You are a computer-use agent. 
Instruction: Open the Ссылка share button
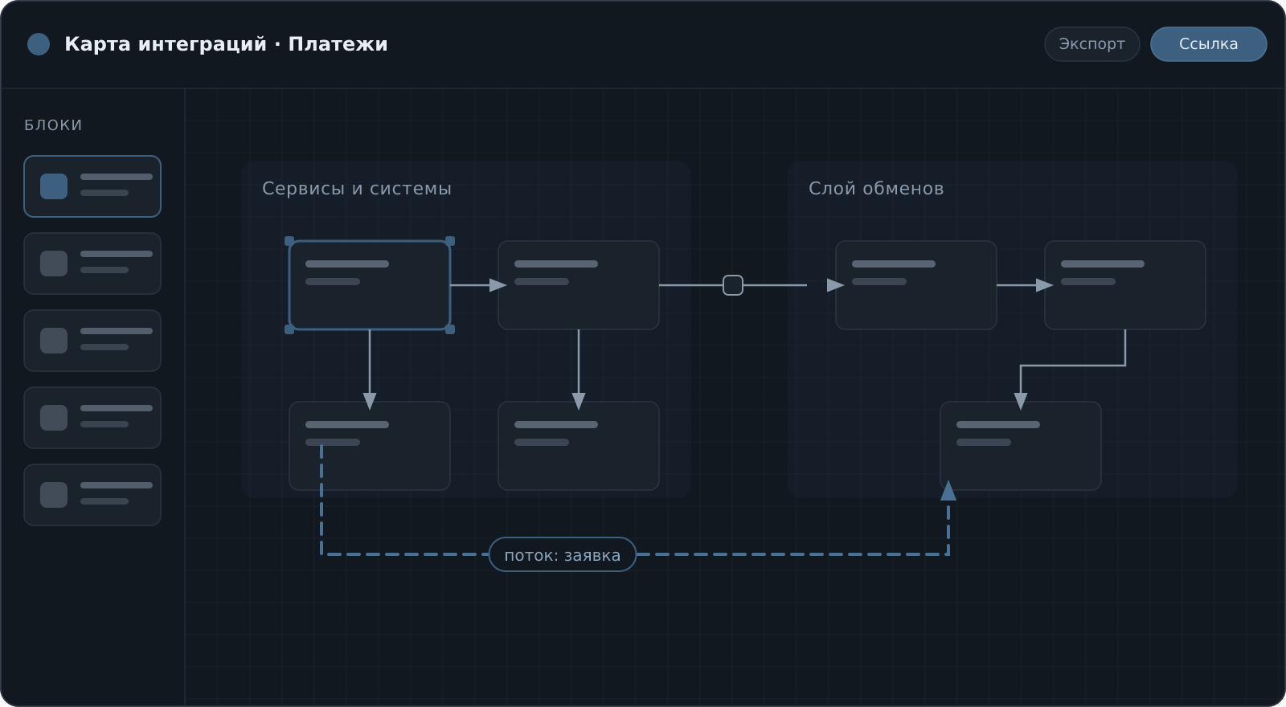[x=1208, y=44]
